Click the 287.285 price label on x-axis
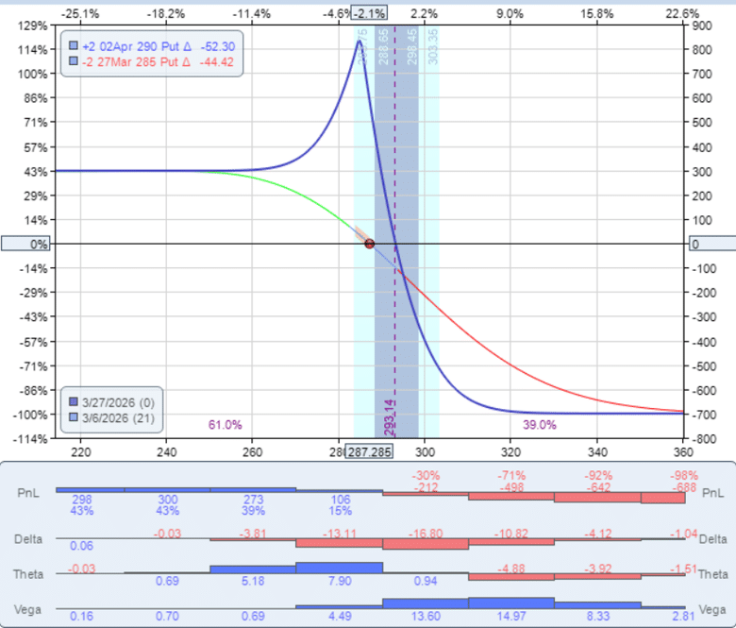This screenshot has width=736, height=628. [369, 452]
